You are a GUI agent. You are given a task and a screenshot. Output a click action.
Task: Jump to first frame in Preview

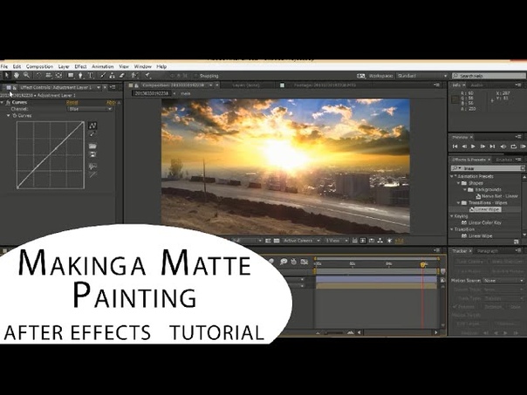click(x=455, y=146)
